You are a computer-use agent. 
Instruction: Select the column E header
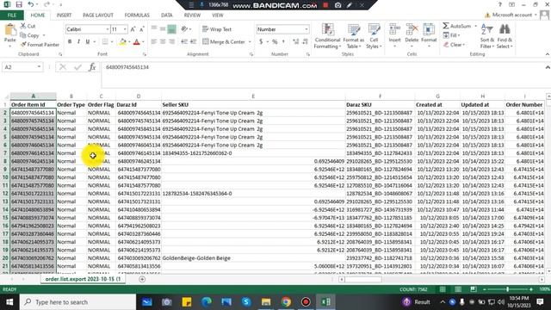tap(253, 96)
